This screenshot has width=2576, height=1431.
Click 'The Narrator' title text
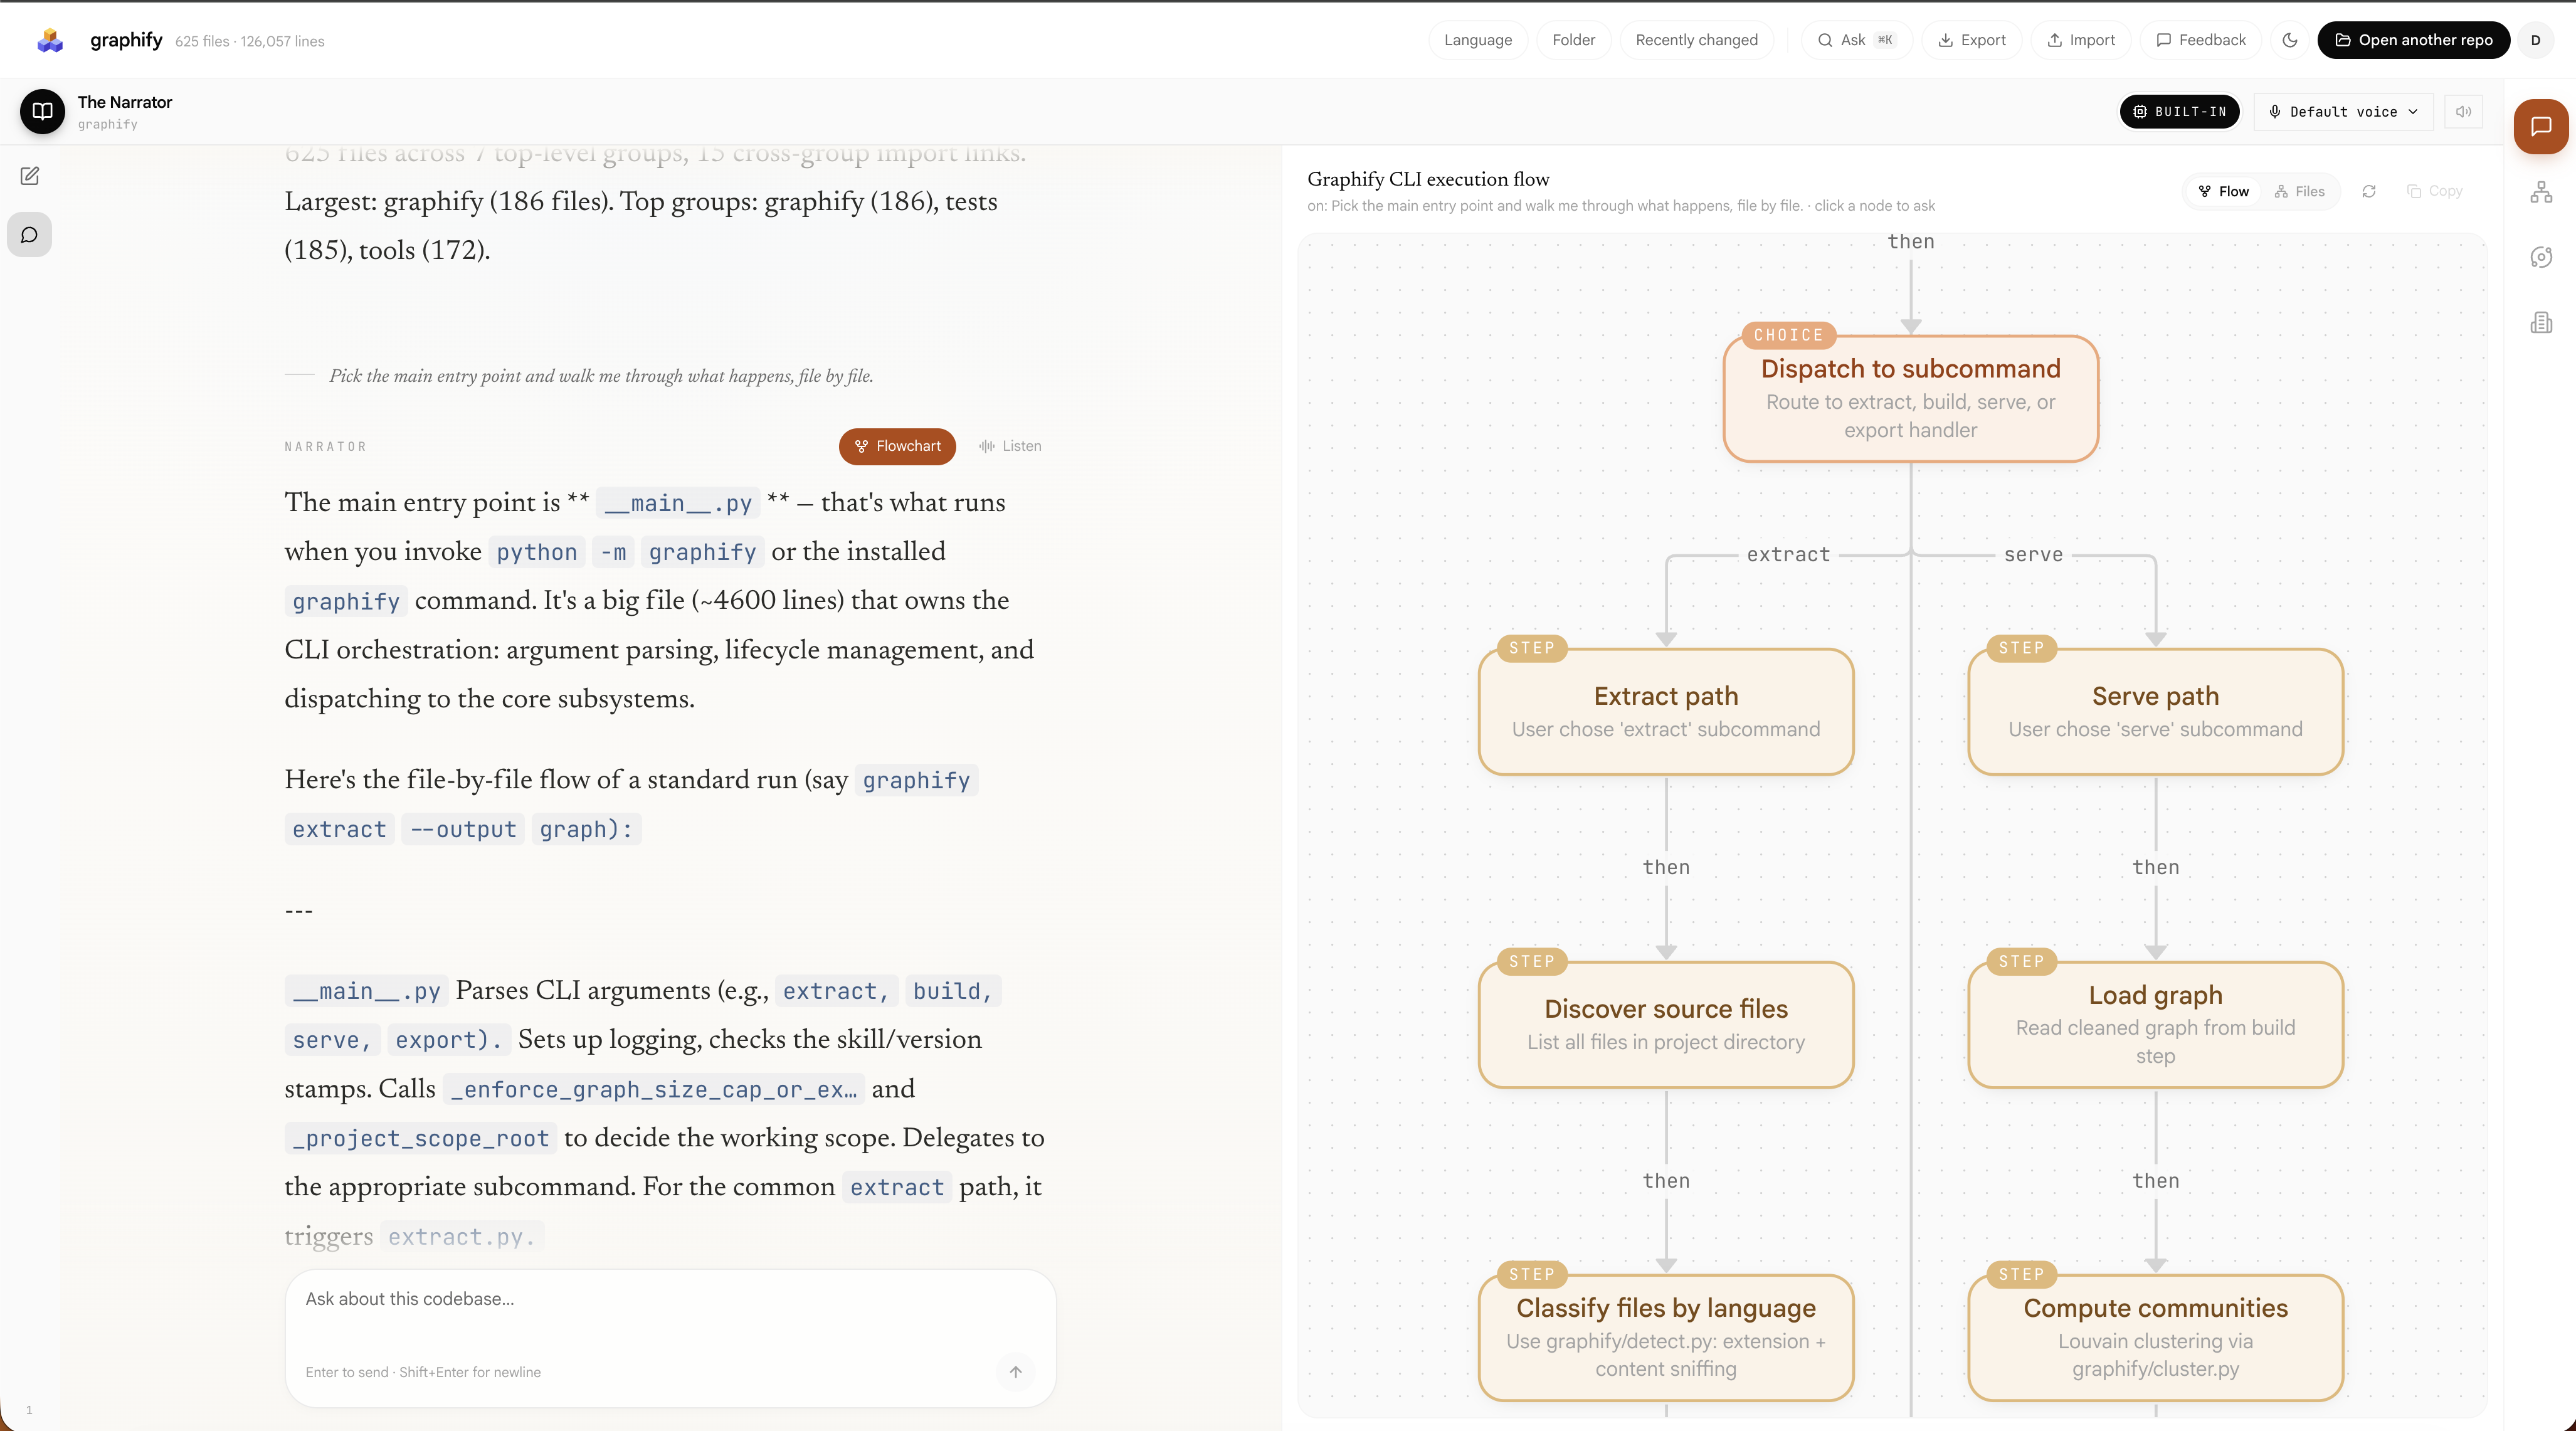(x=125, y=102)
